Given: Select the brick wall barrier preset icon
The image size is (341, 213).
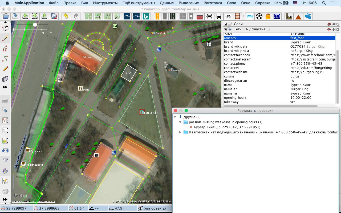Looking at the screenshot, I should [200, 16].
